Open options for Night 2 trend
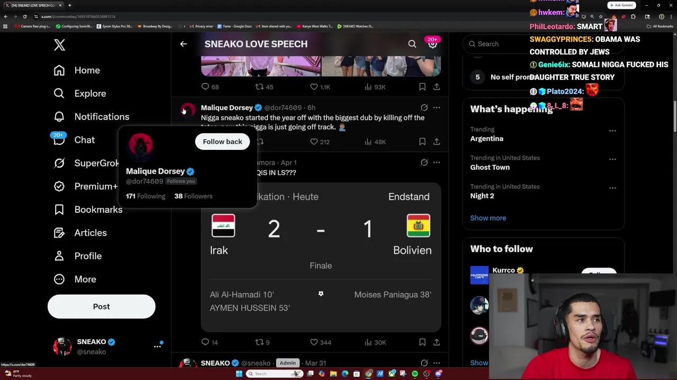This screenshot has width=677, height=380. [x=612, y=187]
